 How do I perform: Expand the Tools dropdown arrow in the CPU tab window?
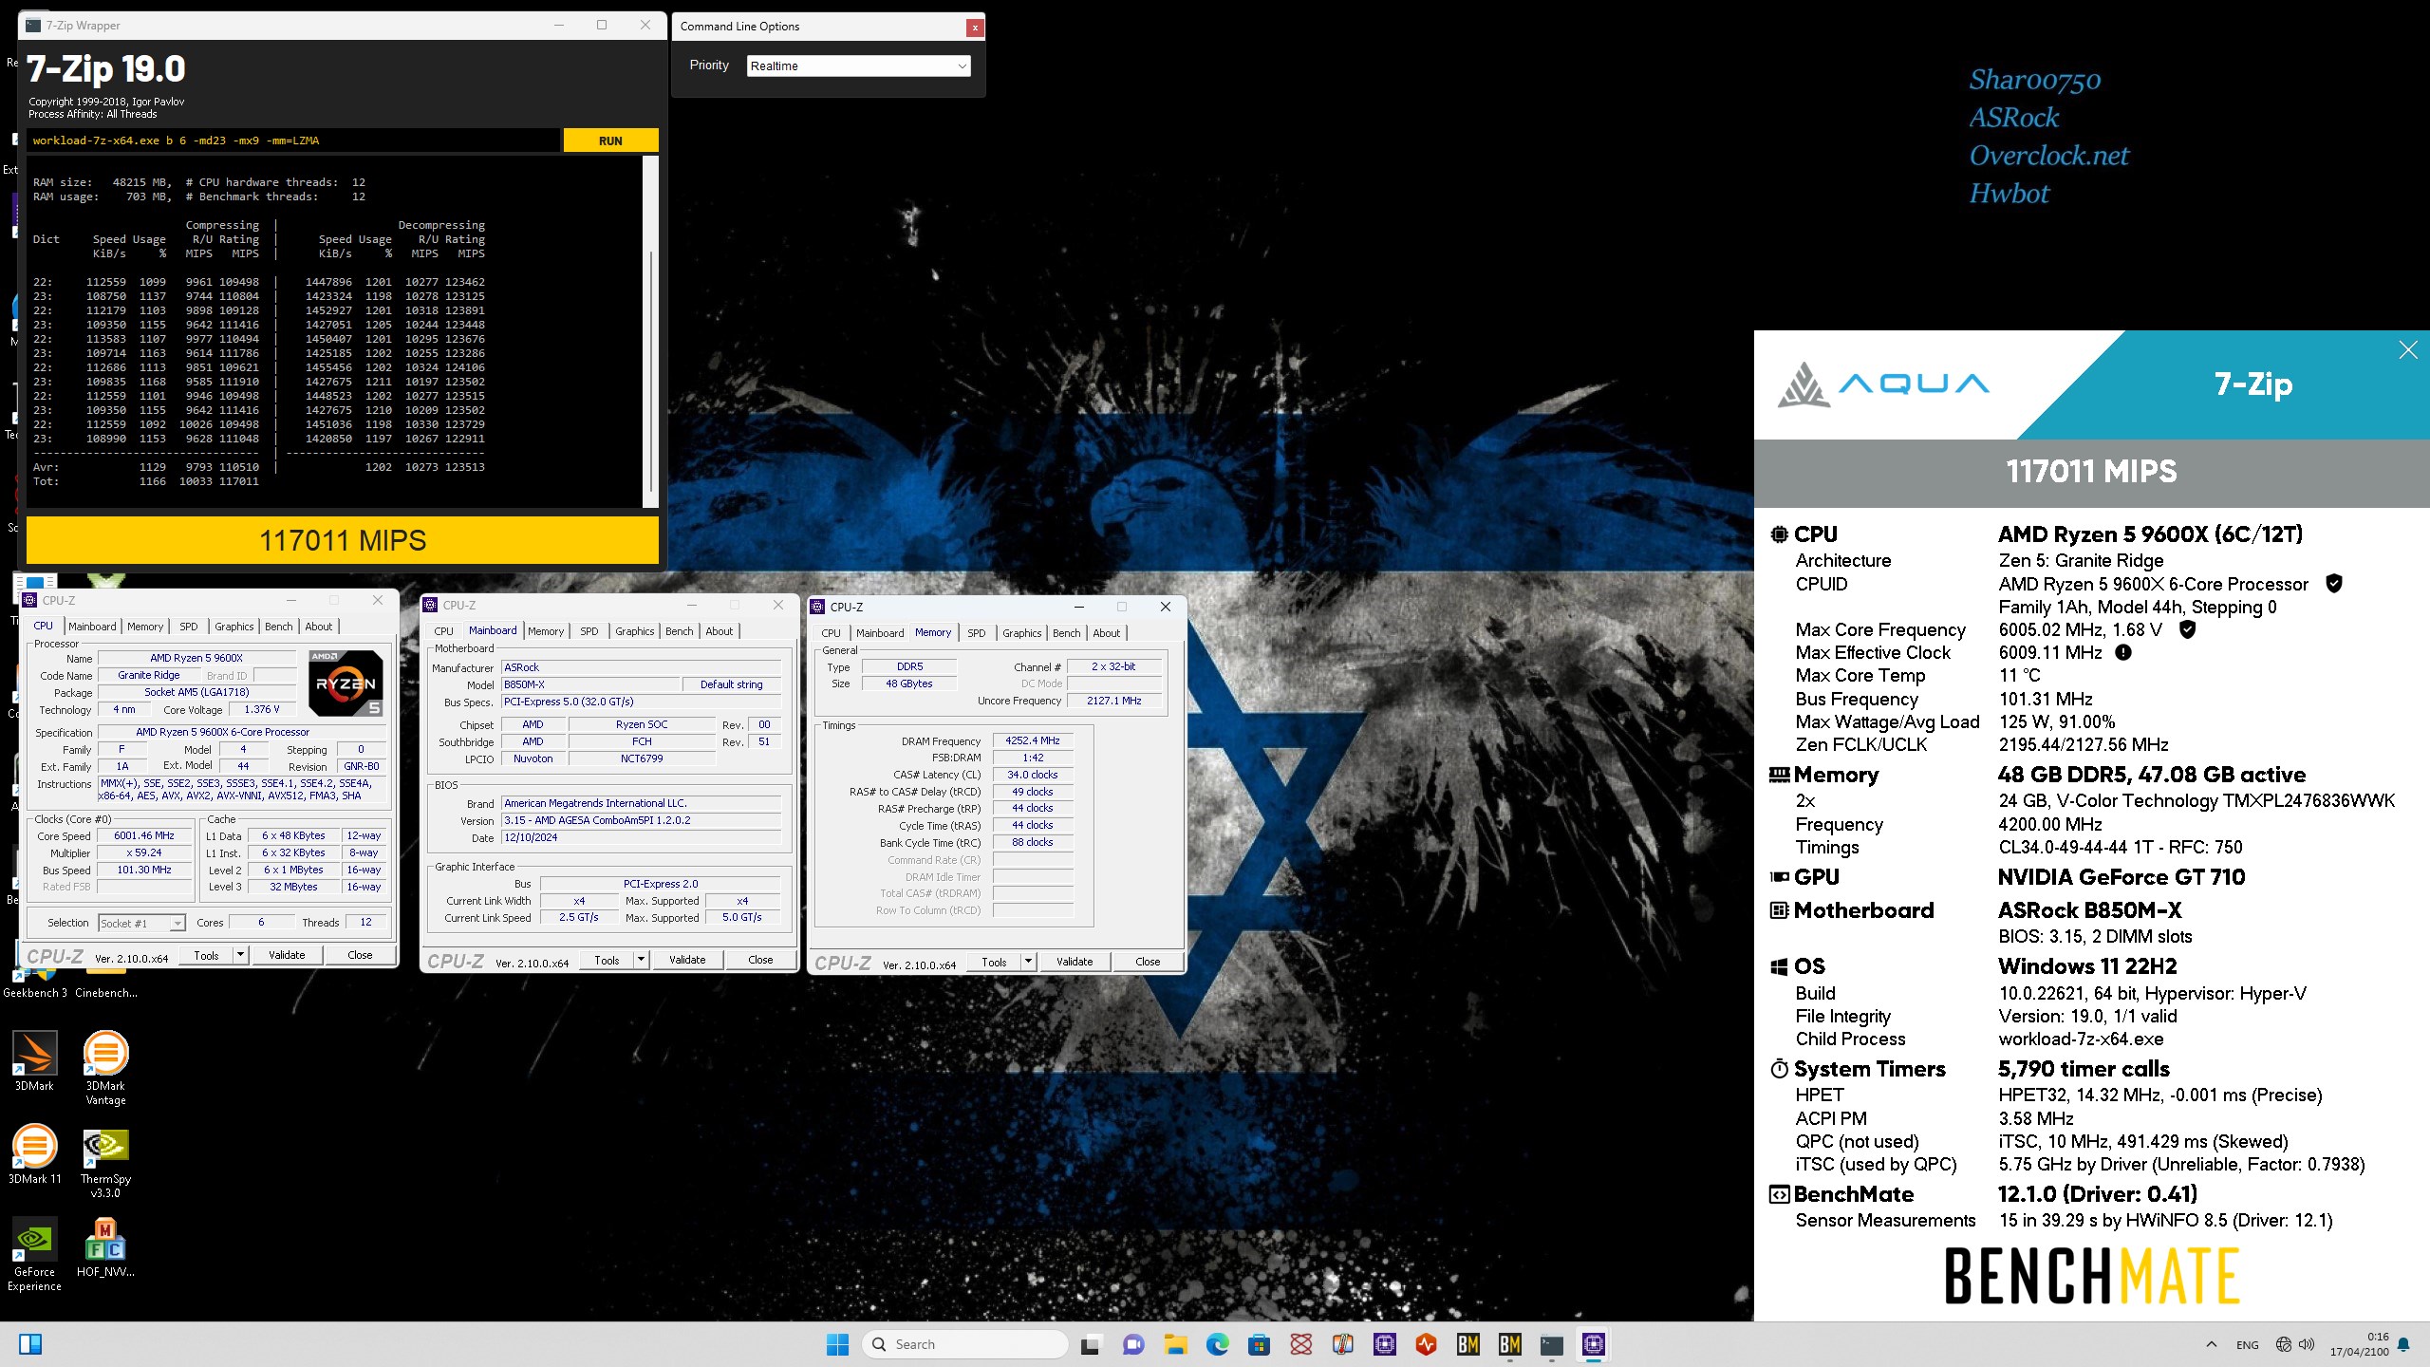click(241, 955)
